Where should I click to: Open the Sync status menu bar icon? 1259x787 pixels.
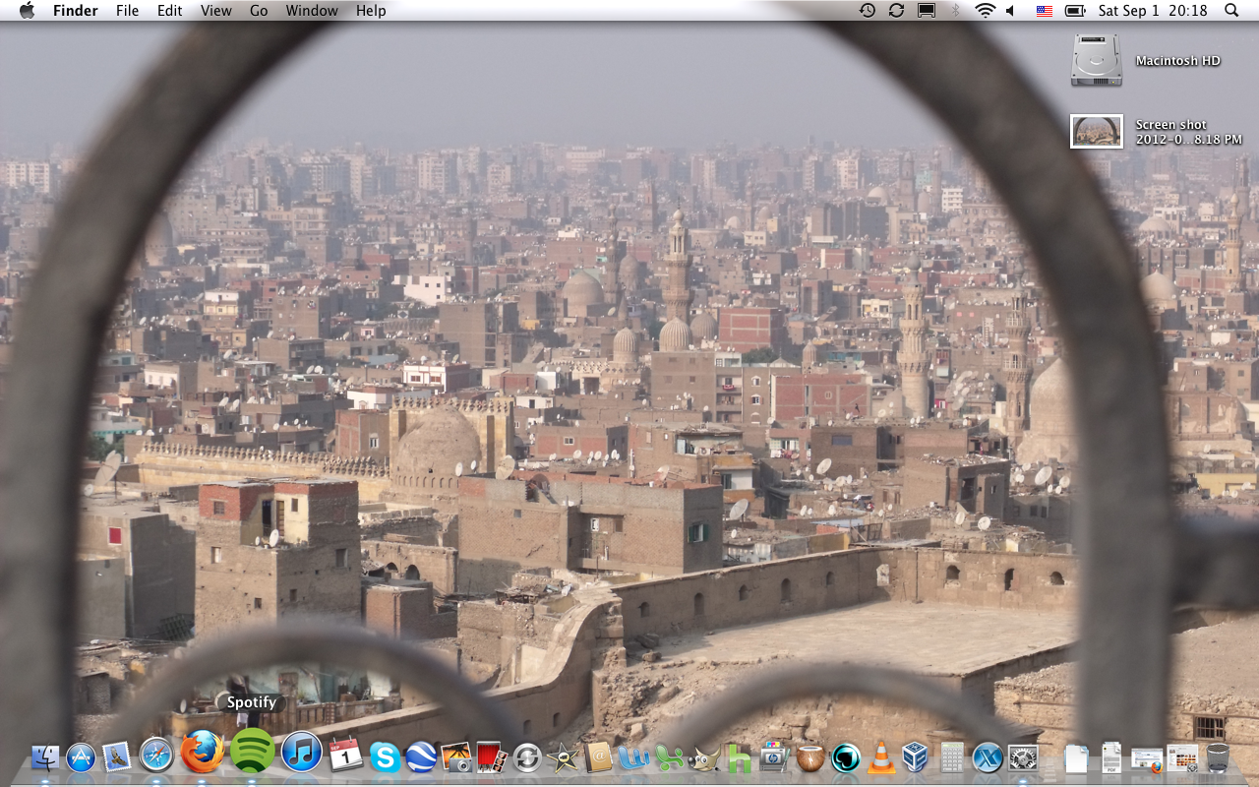[x=896, y=11]
